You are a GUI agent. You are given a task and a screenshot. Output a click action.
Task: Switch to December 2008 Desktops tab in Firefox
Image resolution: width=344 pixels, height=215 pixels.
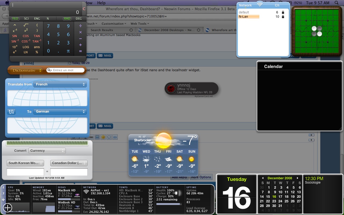(x=169, y=30)
